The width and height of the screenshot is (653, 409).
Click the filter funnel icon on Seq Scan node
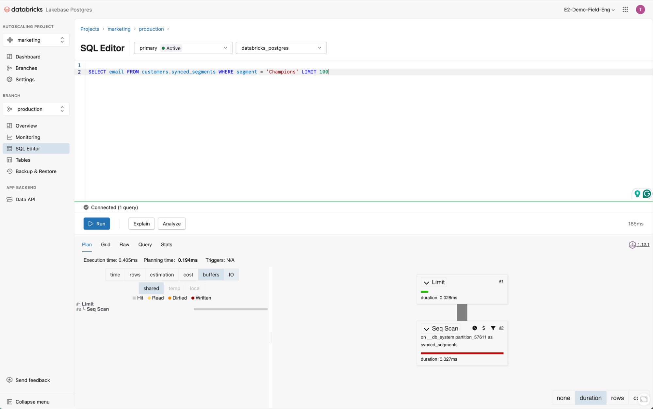(x=493, y=328)
